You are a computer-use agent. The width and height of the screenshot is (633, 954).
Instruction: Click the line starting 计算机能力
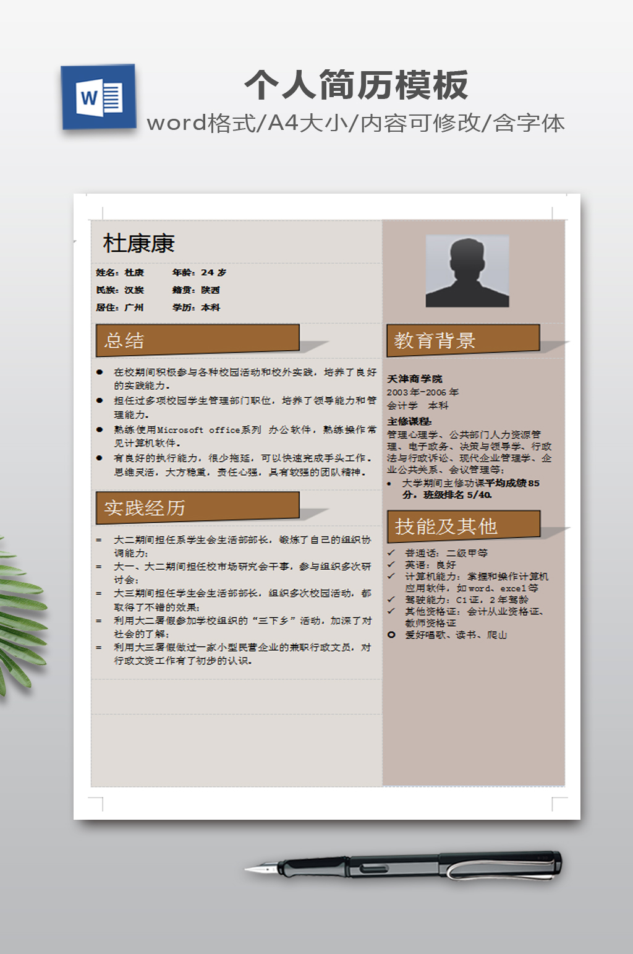477,582
